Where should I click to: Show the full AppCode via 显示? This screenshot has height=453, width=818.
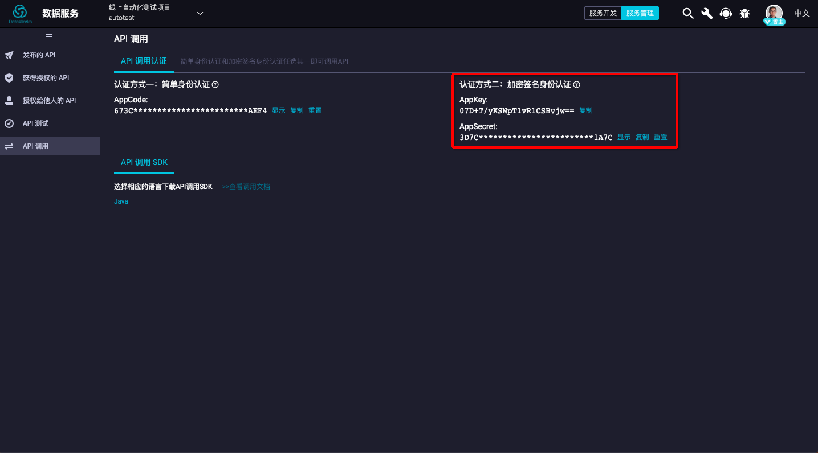click(278, 110)
